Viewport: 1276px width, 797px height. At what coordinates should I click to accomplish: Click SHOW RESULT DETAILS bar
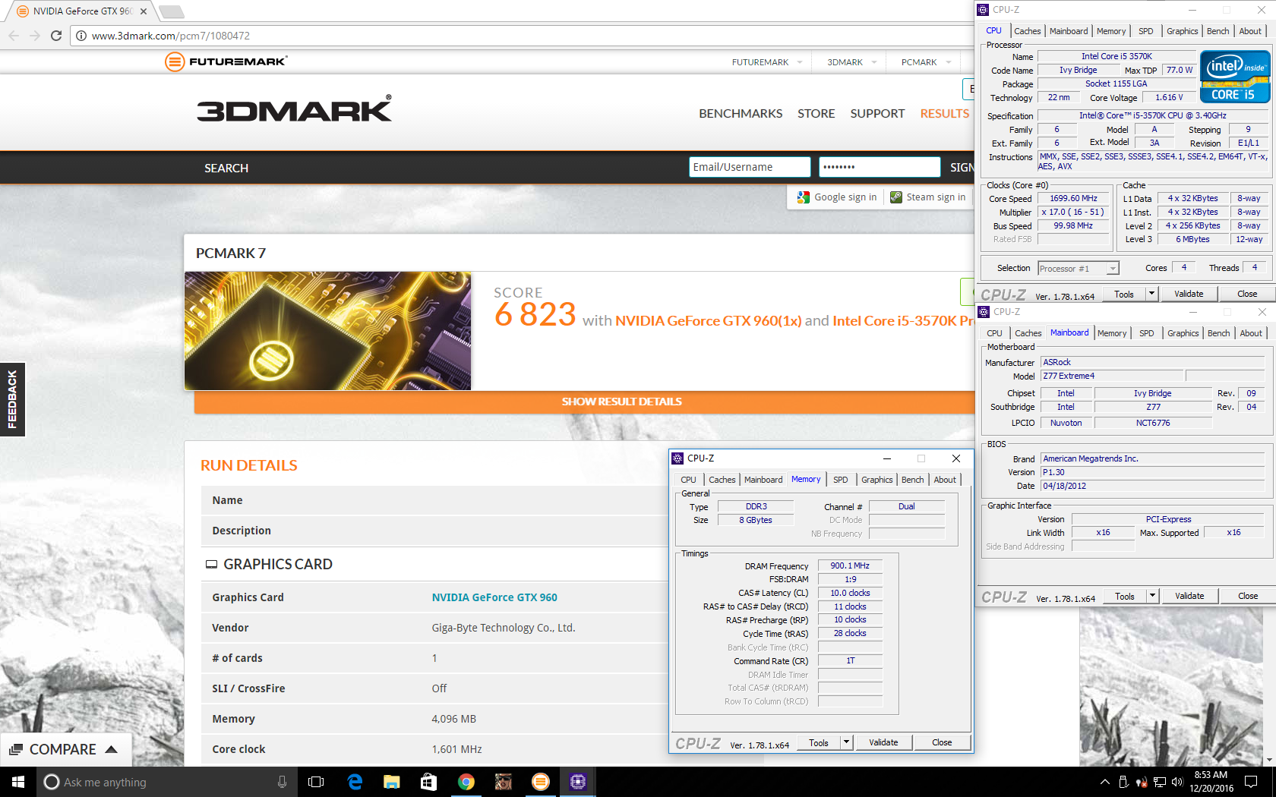coord(585,402)
